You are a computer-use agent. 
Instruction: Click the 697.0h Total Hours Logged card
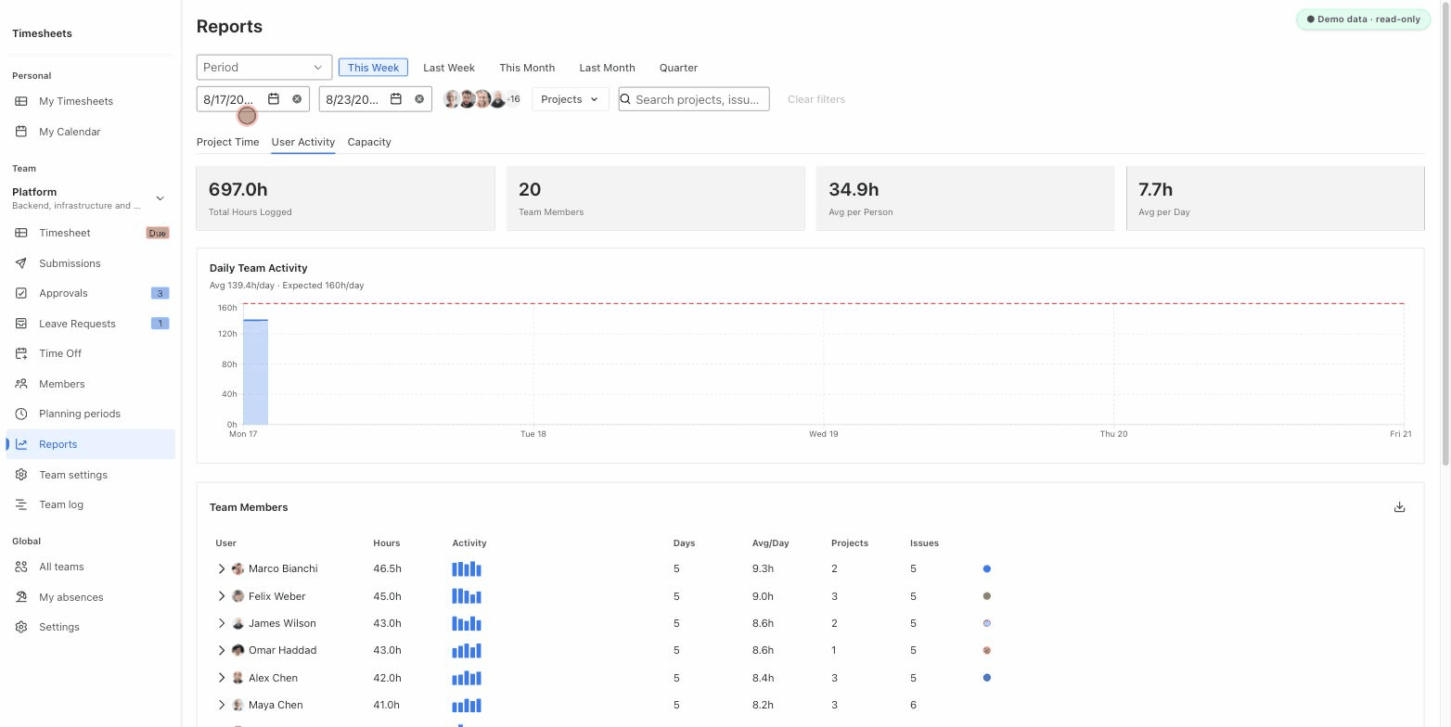tap(345, 198)
